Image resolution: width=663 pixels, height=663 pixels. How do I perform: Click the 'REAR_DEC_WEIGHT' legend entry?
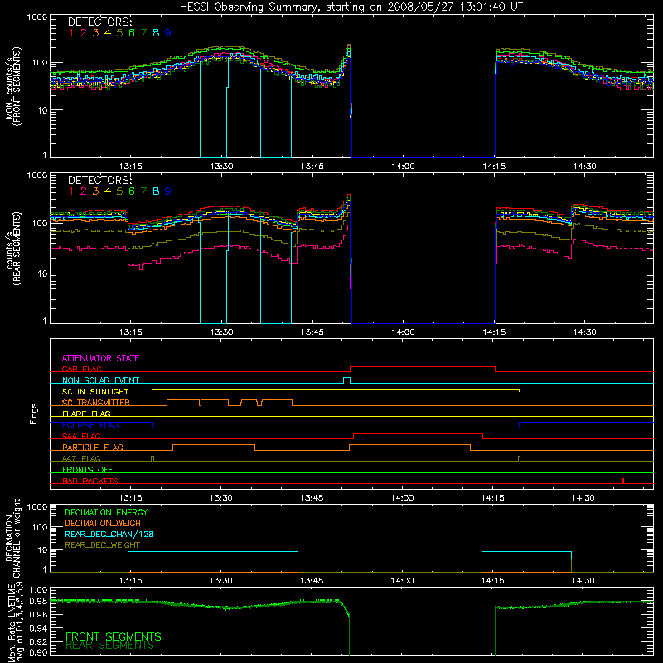(x=102, y=545)
